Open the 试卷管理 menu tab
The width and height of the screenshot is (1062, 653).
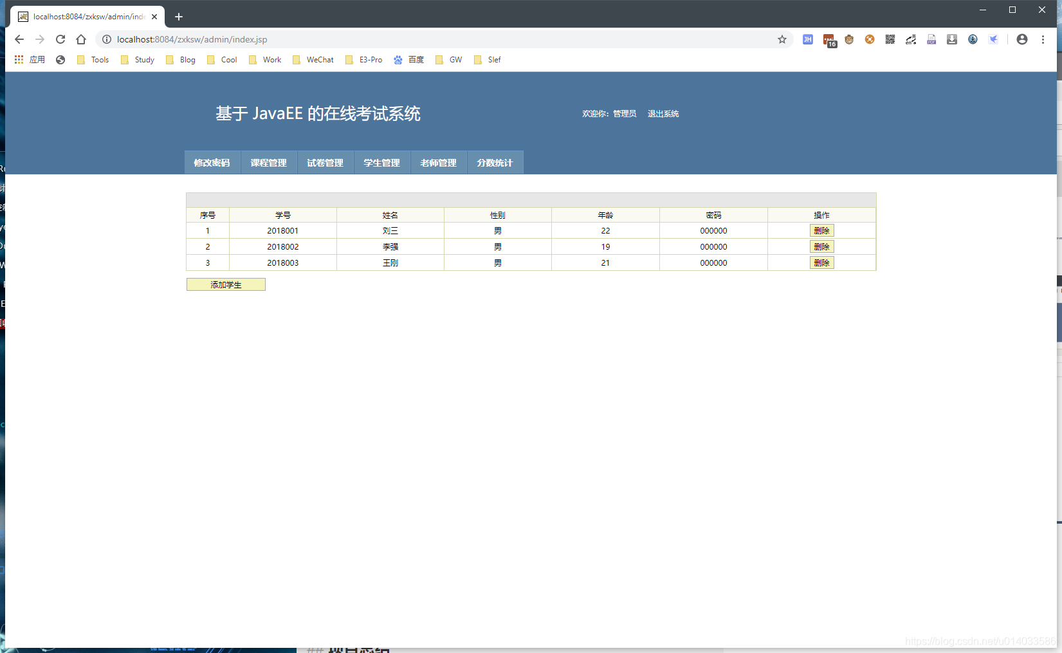(325, 163)
